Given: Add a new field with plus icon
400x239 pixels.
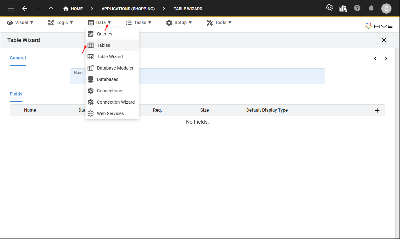Looking at the screenshot, I should coord(377,110).
